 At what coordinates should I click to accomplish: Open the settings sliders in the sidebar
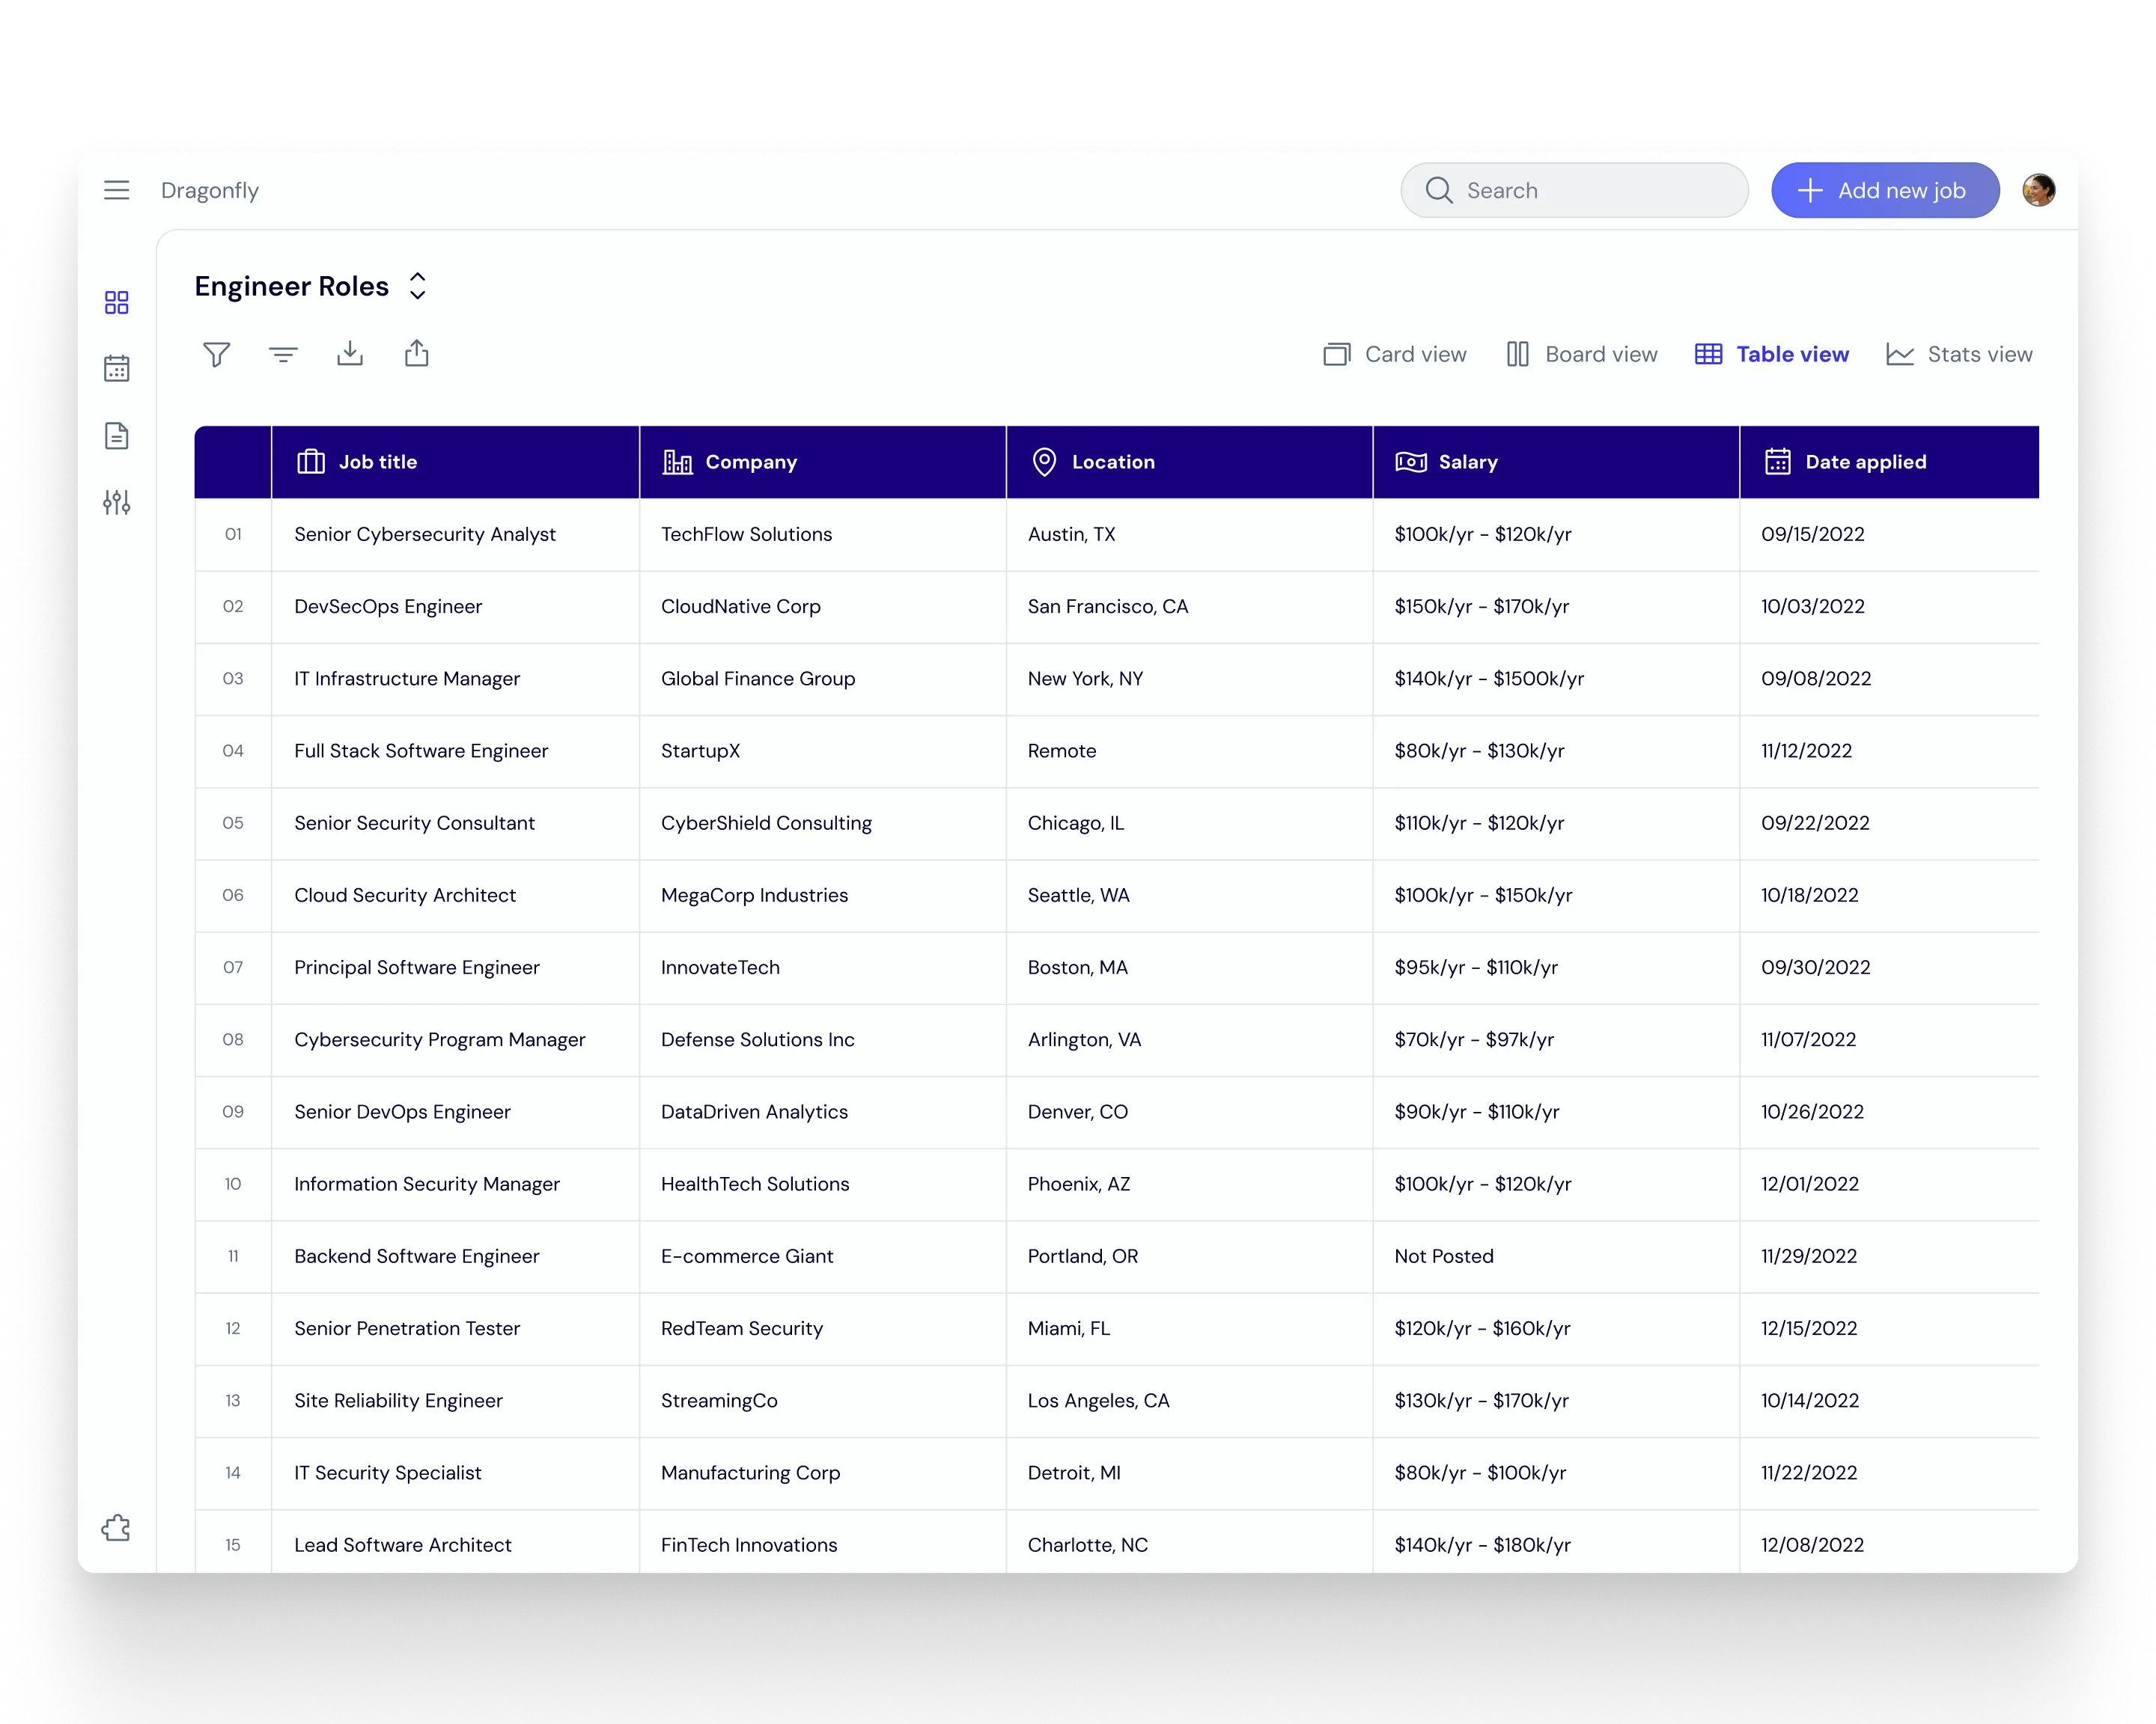pyautogui.click(x=117, y=503)
